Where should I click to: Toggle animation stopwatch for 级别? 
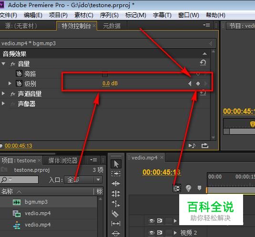[x=19, y=83]
